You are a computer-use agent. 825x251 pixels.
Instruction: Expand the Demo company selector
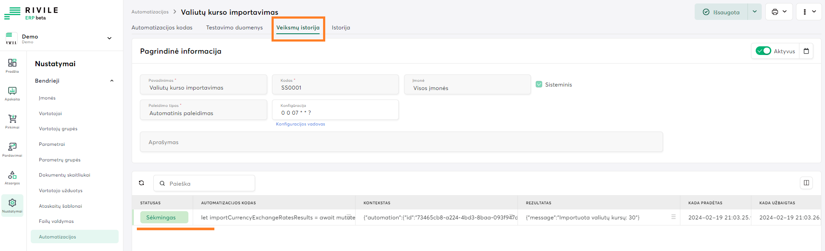pyautogui.click(x=109, y=38)
